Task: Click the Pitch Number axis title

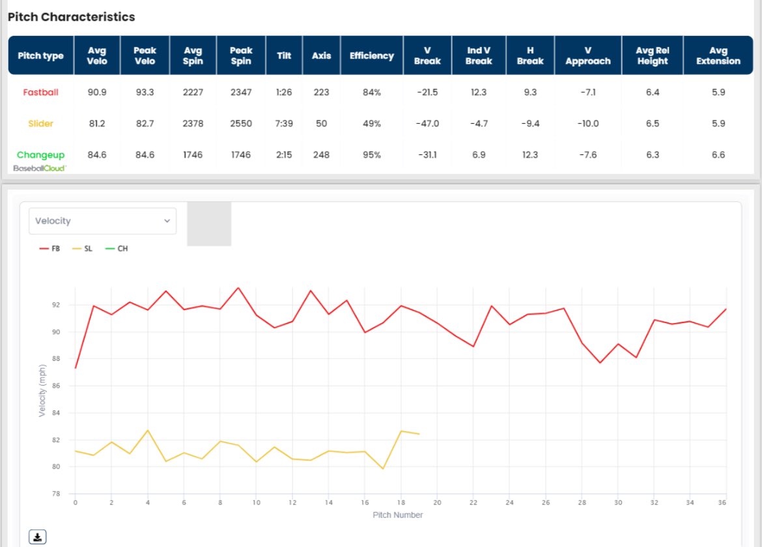Action: click(397, 515)
